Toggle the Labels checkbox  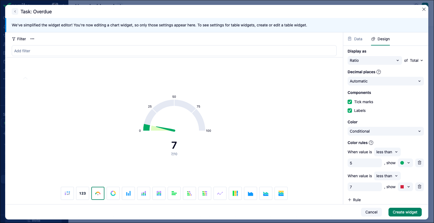[350, 111]
